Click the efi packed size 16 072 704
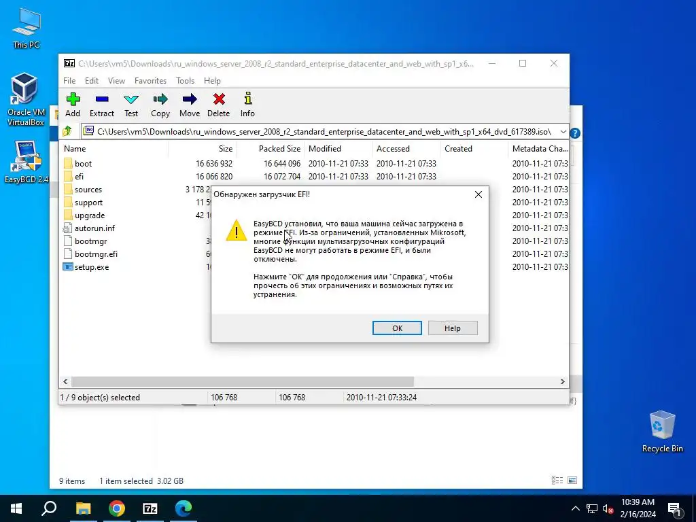696x522 pixels. (282, 176)
